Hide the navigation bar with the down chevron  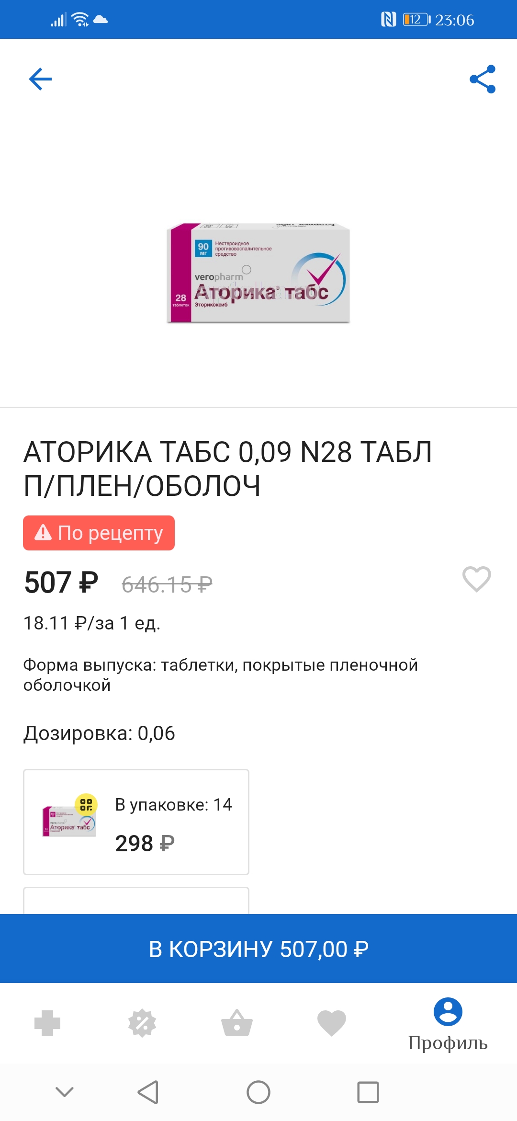click(65, 1092)
